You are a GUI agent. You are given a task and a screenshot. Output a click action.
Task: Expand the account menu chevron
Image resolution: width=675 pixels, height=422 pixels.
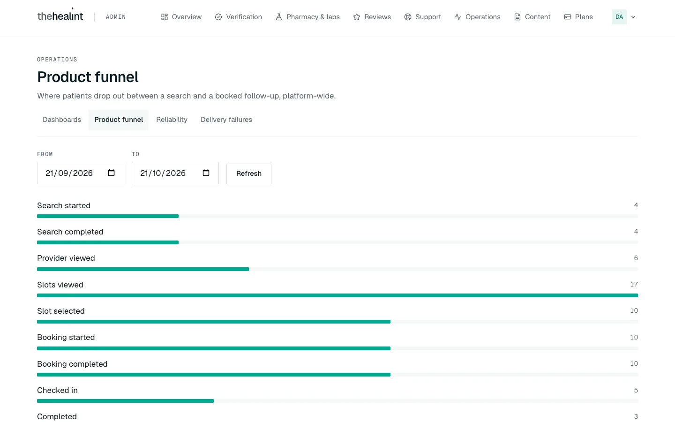[x=633, y=17]
